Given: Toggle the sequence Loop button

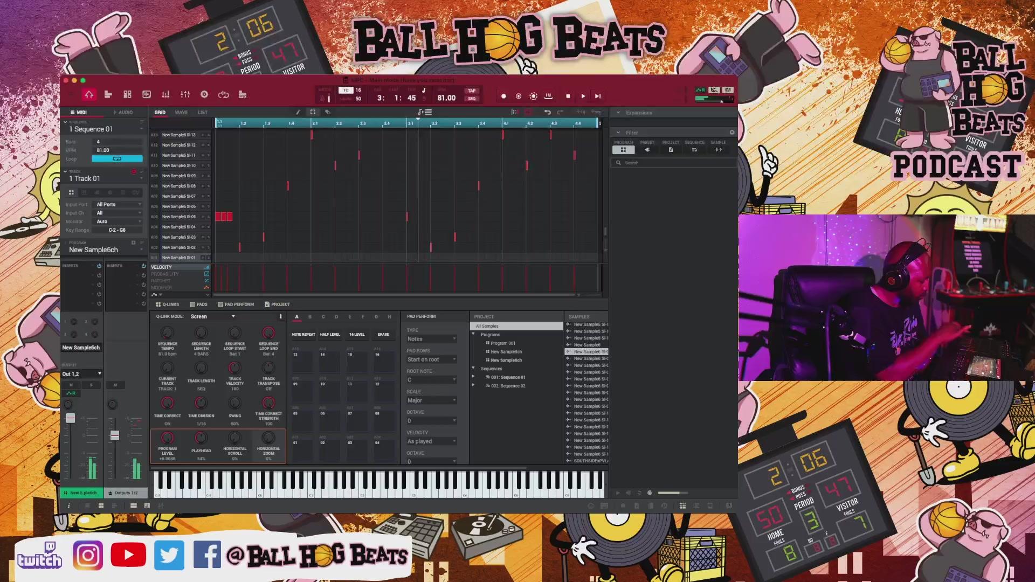Looking at the screenshot, I should pos(117,159).
